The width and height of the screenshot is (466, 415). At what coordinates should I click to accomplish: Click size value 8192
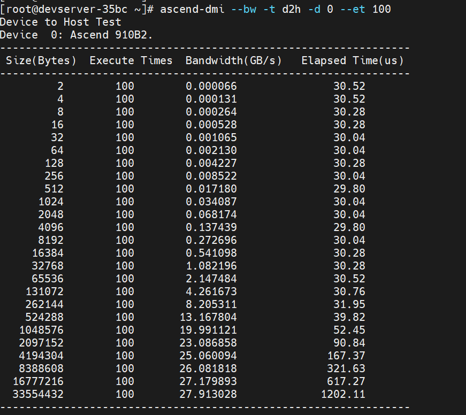(x=51, y=240)
